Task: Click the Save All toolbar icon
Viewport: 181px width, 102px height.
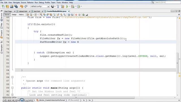Action: pyautogui.click(x=16, y=7)
